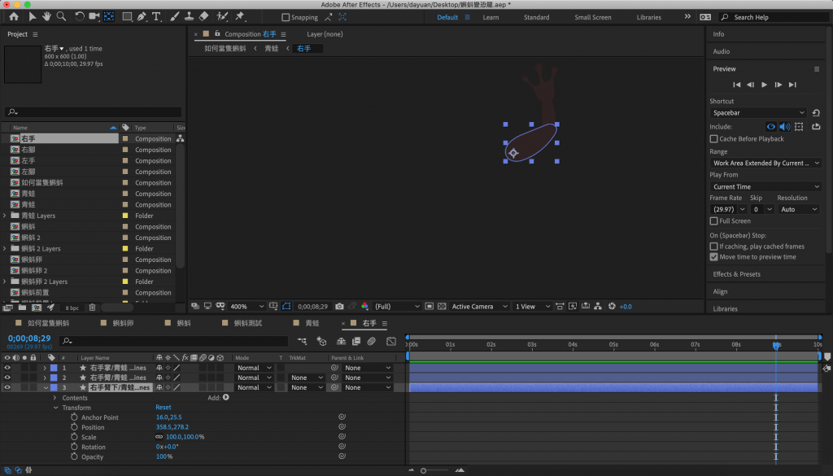This screenshot has width=833, height=476.
Task: Click the timeline zoom slider handle
Action: pos(423,470)
